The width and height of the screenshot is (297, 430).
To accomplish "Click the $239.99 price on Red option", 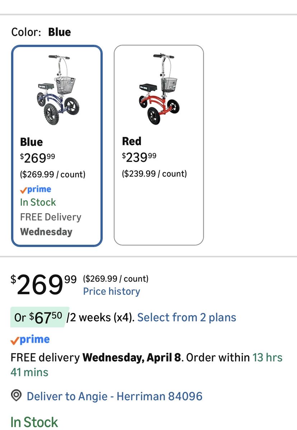I will click(139, 157).
